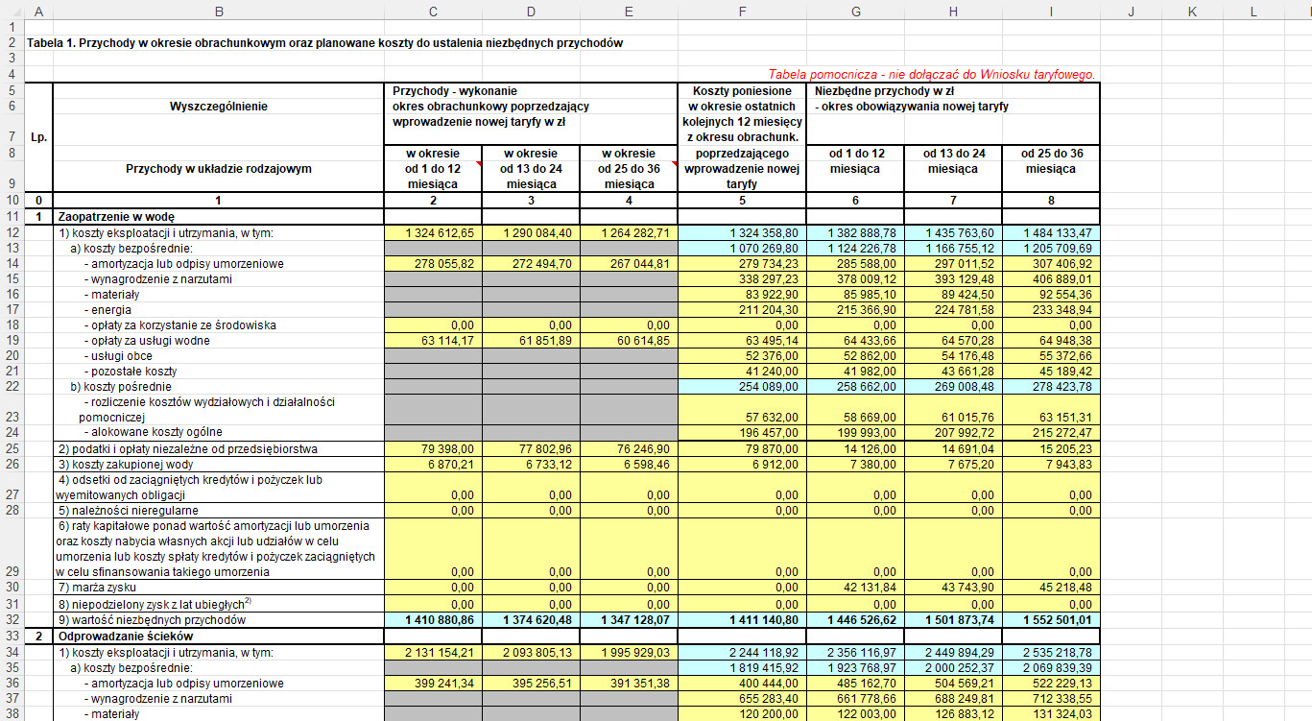1312x721 pixels.
Task: Click the red 'Tabela pomocnicza' note text
Action: point(931,74)
